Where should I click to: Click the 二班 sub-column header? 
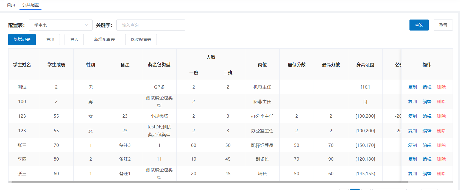pyautogui.click(x=228, y=73)
